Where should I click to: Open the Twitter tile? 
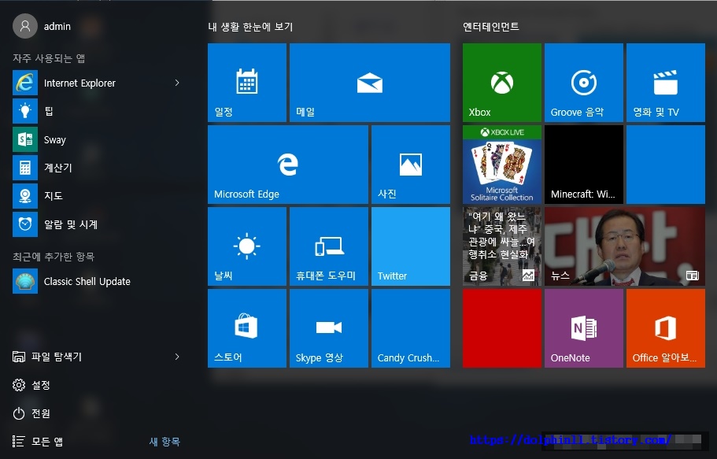pyautogui.click(x=411, y=246)
